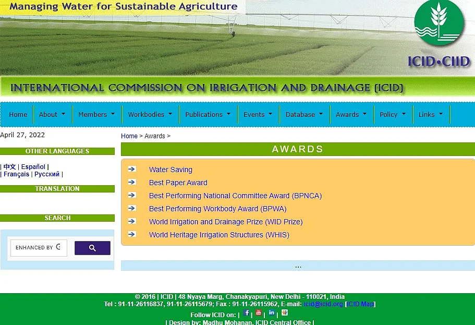
Task: Expand the Events menu
Action: [258, 115]
